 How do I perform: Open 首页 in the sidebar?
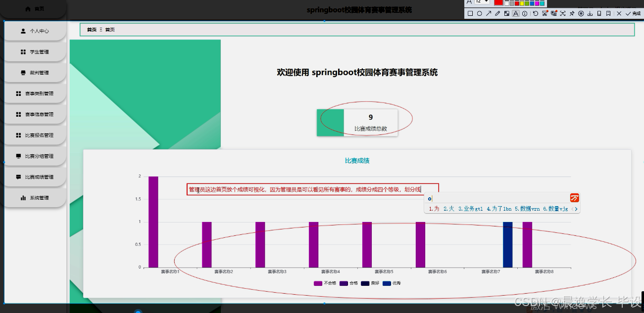tap(34, 9)
